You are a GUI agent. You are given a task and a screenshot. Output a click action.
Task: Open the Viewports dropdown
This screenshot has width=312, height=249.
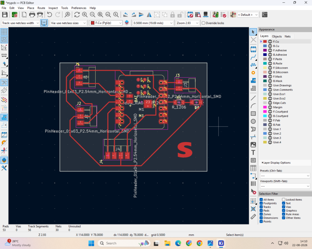(x=285, y=186)
